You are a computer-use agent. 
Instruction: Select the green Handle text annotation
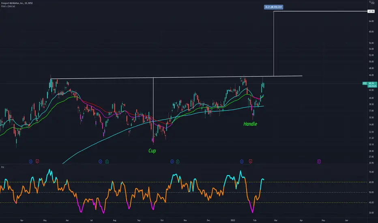click(250, 124)
